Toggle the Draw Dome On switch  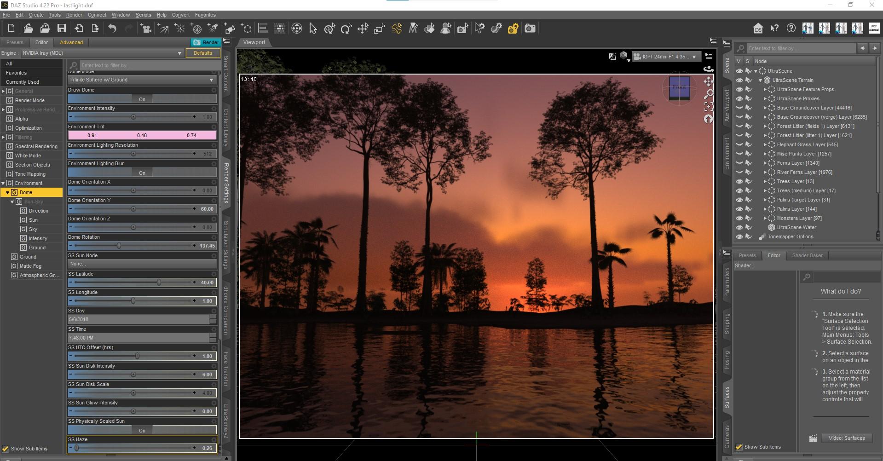pos(142,99)
